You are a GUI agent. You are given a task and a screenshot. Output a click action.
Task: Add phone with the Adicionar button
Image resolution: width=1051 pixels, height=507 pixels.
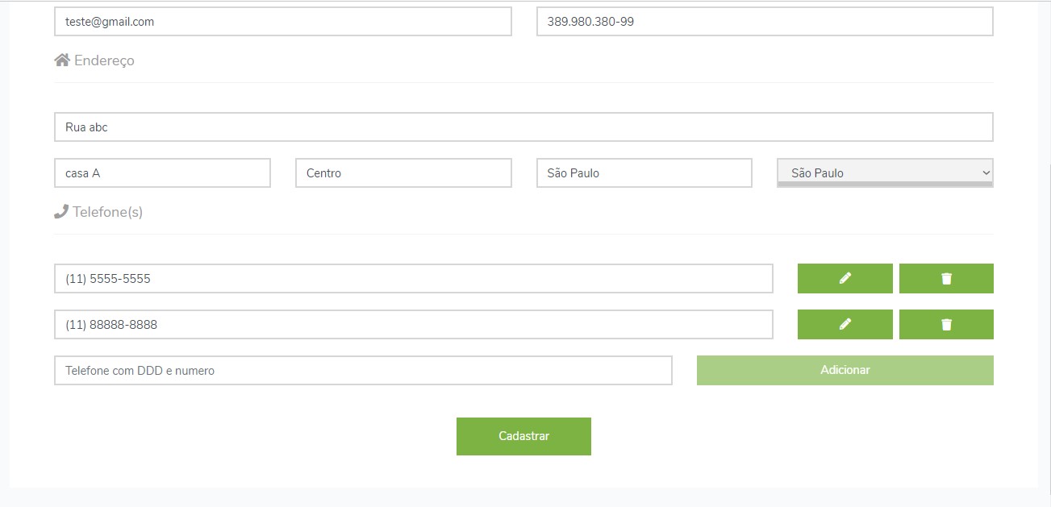tap(845, 370)
